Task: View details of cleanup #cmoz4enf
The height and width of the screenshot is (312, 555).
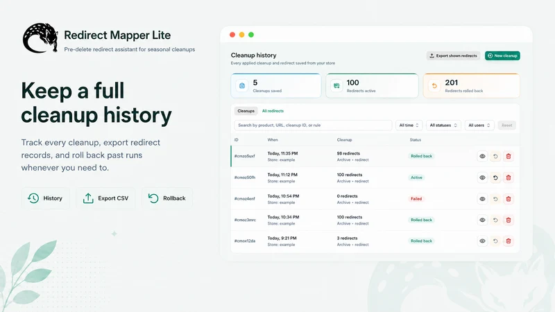Action: point(482,199)
